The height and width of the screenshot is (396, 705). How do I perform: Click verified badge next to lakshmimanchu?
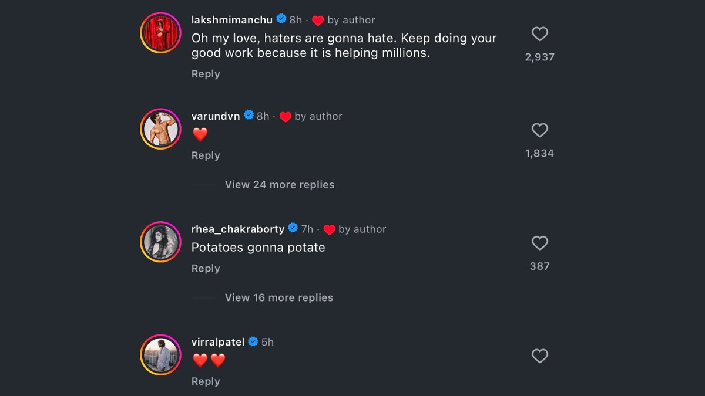pyautogui.click(x=281, y=19)
